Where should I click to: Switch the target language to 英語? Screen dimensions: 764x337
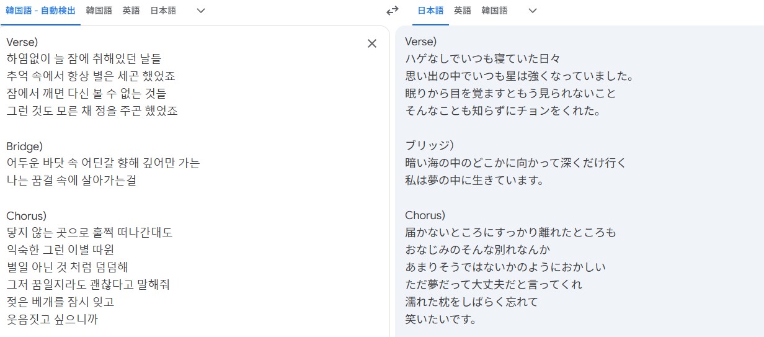pos(462,11)
